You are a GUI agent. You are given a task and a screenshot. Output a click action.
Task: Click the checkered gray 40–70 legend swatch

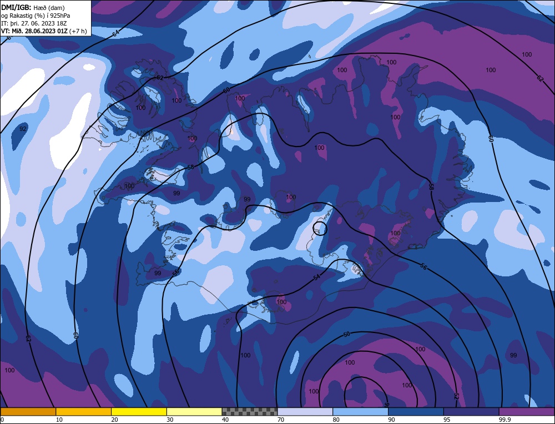click(250, 411)
